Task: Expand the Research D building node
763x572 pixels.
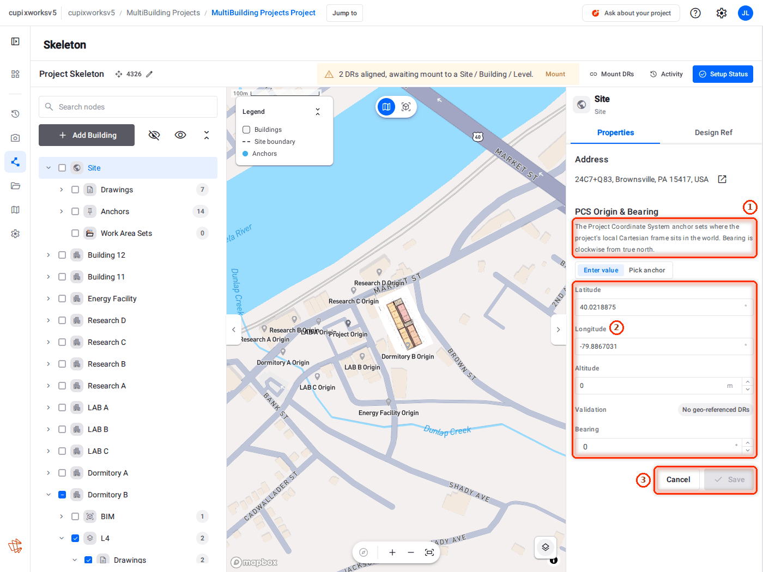Action: pos(48,320)
